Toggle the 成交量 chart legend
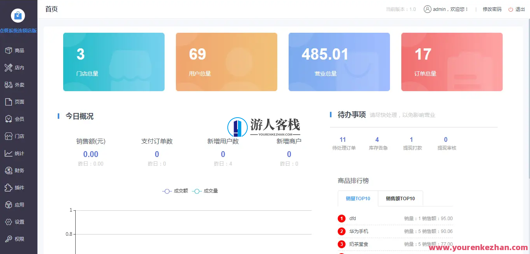 pyautogui.click(x=206, y=191)
